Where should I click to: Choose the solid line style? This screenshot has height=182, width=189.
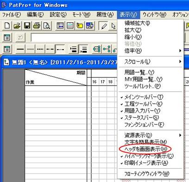[x=20, y=50]
